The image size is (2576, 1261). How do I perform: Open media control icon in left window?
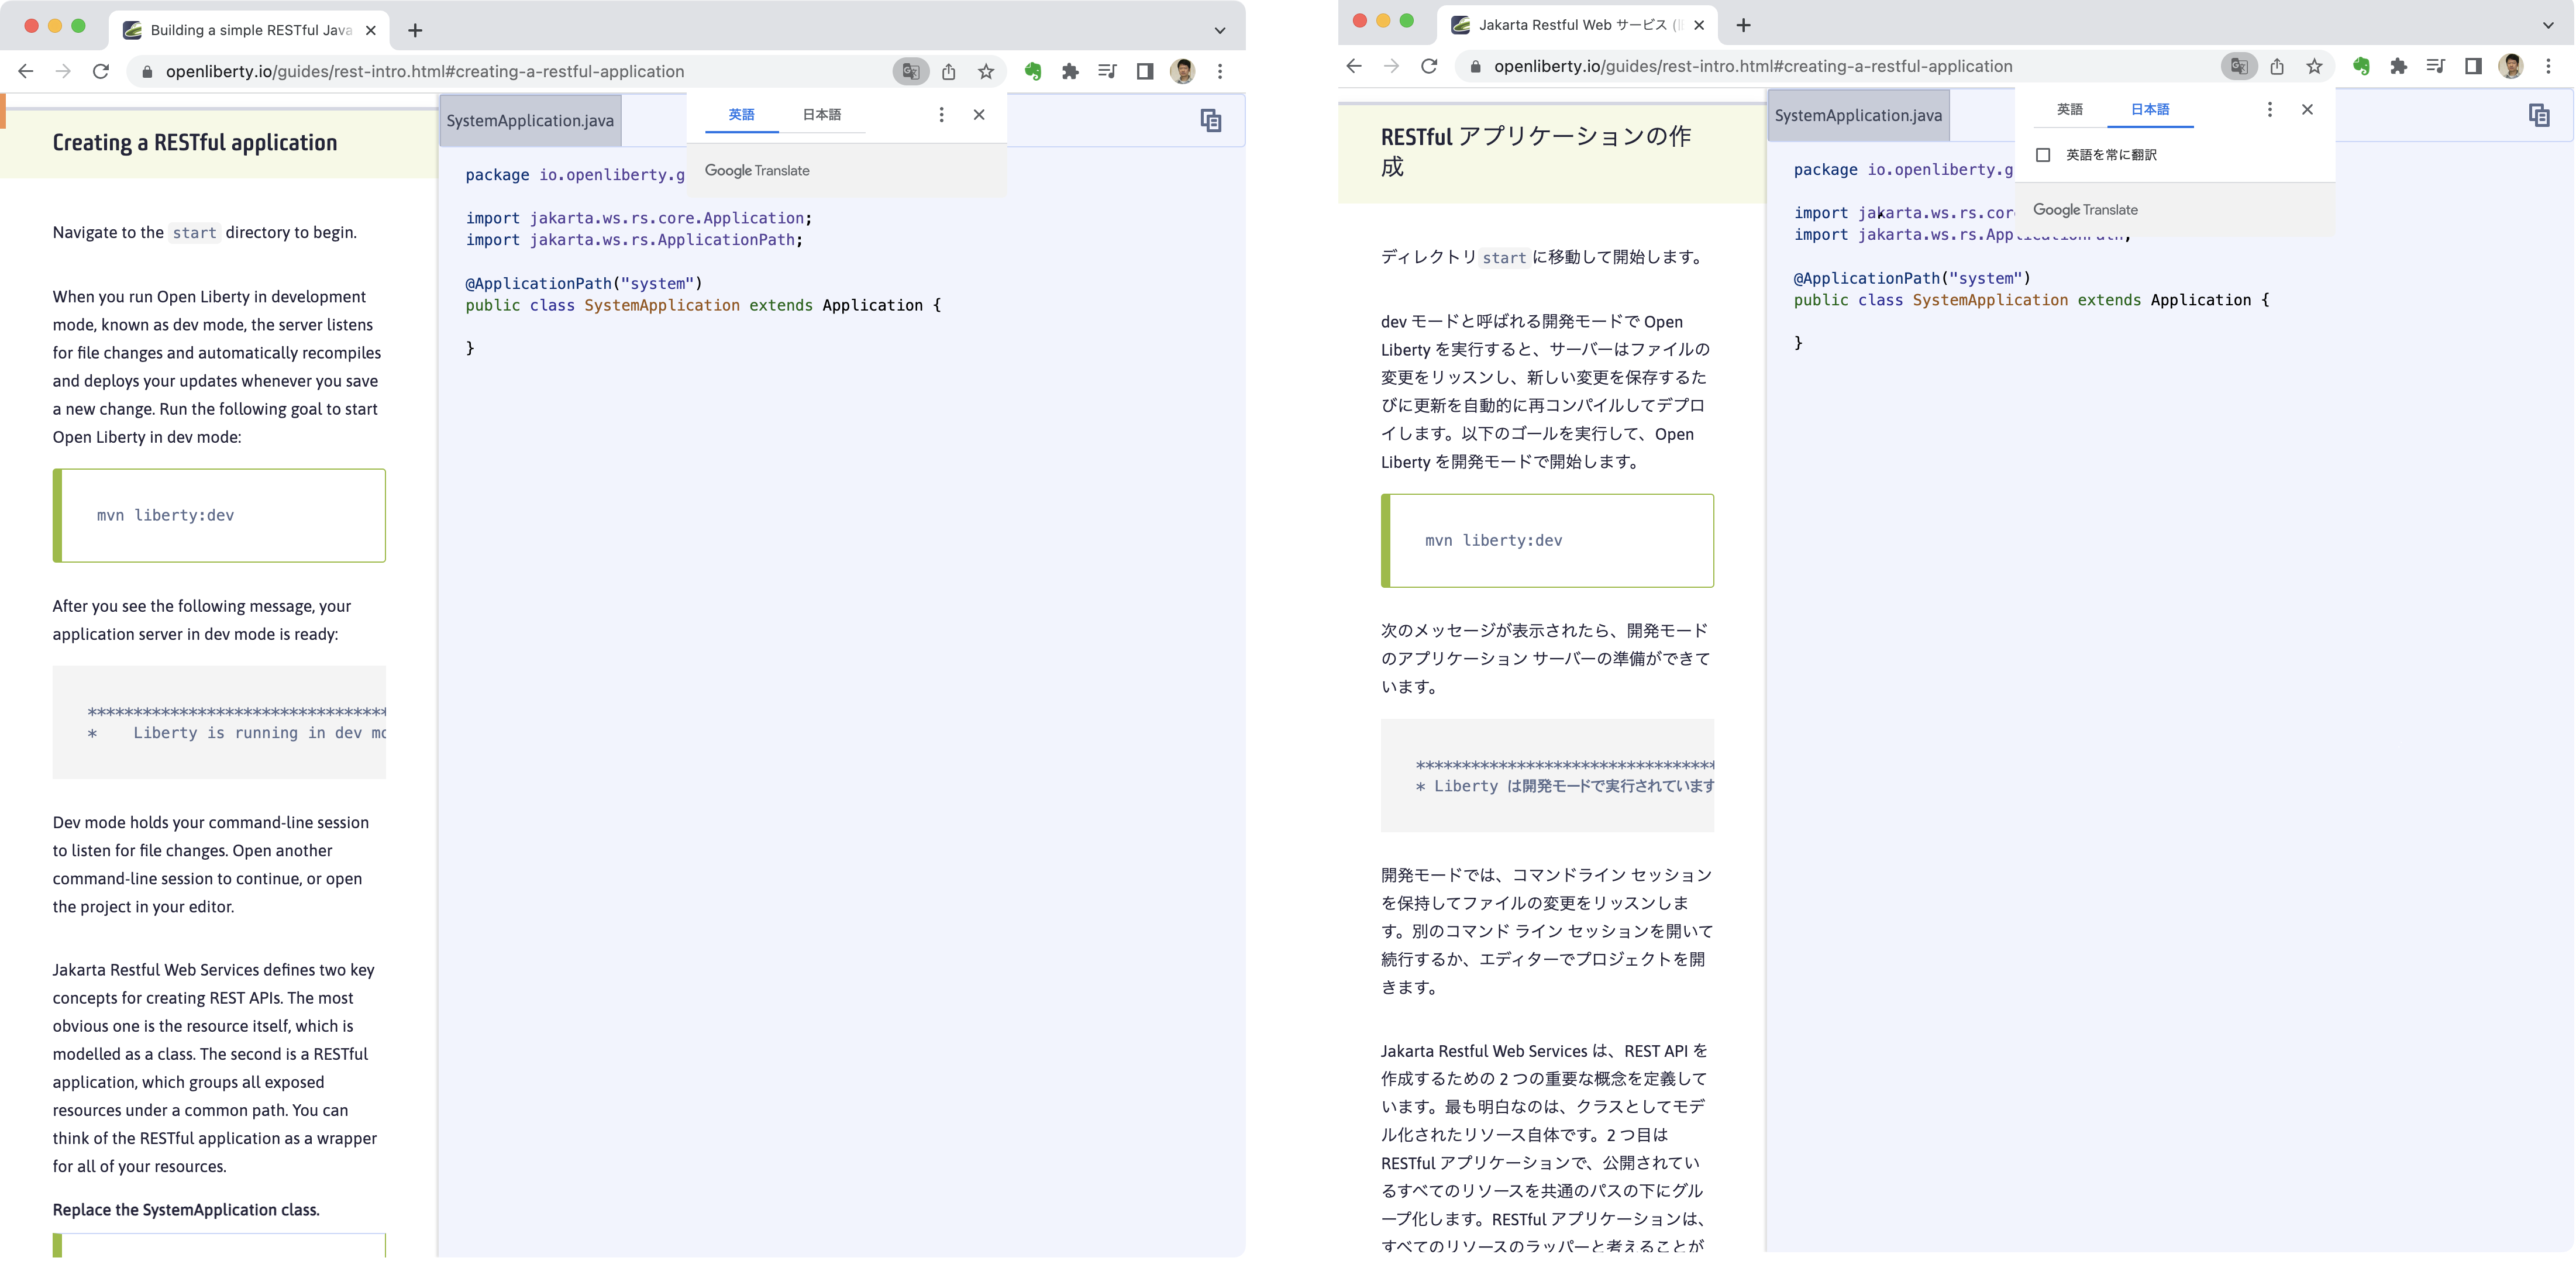click(x=1107, y=71)
